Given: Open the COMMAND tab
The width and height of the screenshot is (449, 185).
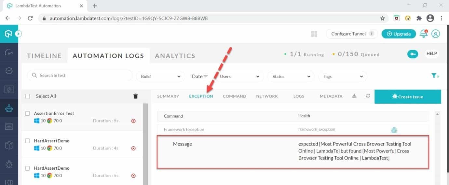Looking at the screenshot, I should point(234,96).
